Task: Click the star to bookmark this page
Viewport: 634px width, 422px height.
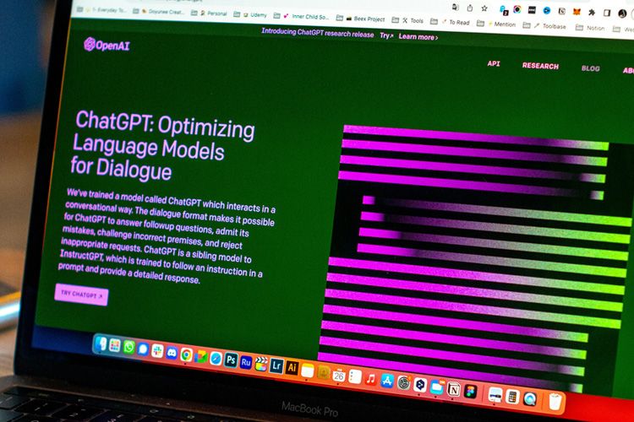Action: (484, 8)
